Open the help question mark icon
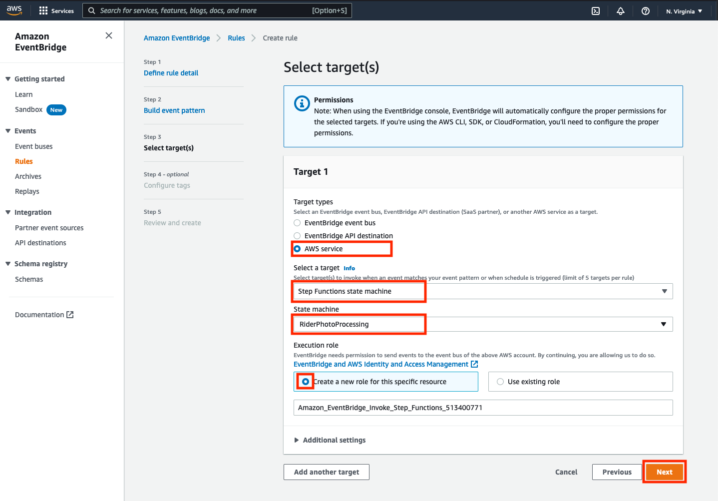This screenshot has width=718, height=501. 646,11
